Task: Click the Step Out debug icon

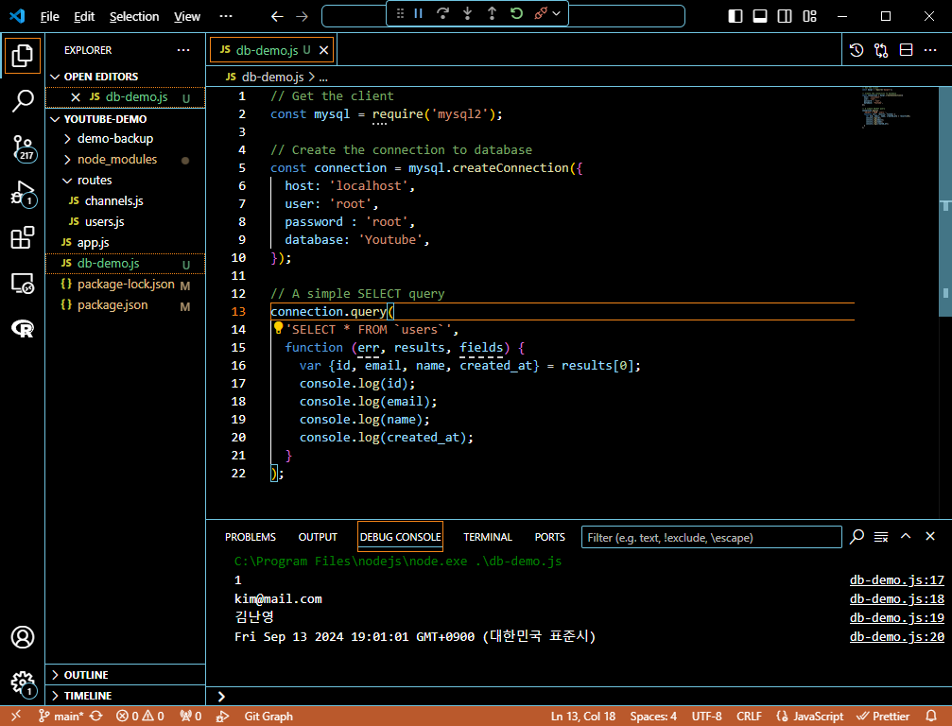Action: (x=492, y=13)
